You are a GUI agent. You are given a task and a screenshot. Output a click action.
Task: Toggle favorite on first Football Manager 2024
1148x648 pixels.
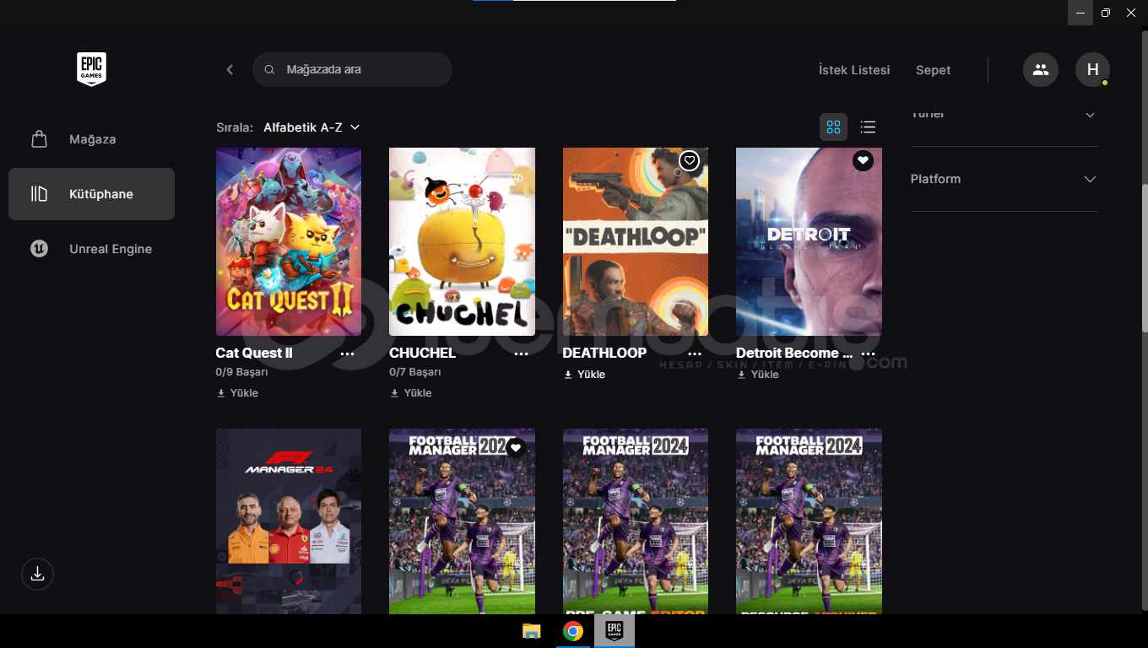point(516,448)
